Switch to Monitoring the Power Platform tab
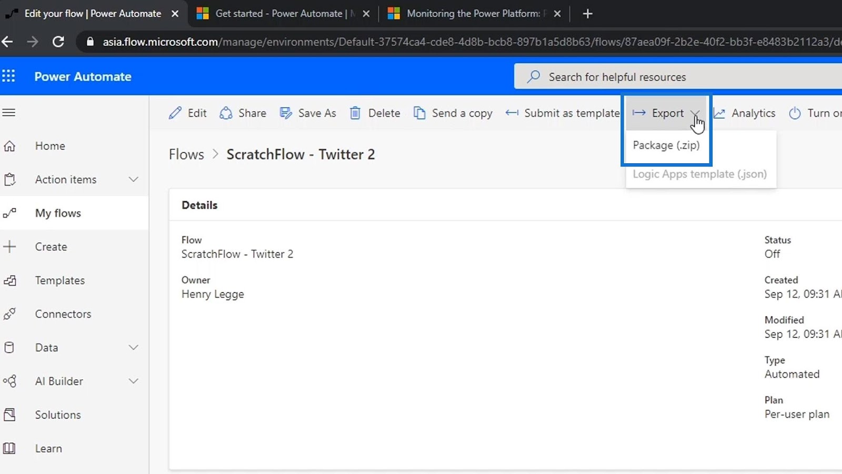The image size is (842, 474). [473, 14]
